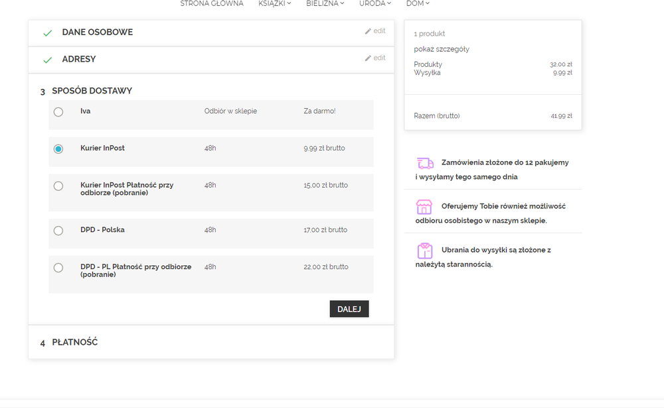Click the Wysyłka label in summary
The image size is (664, 411).
coord(427,73)
